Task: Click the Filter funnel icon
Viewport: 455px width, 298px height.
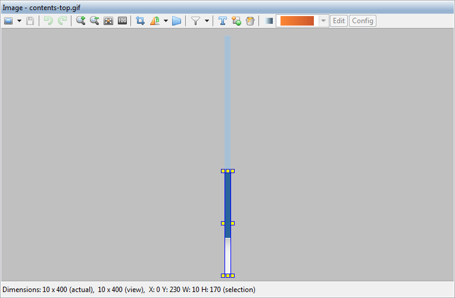Action: point(195,21)
